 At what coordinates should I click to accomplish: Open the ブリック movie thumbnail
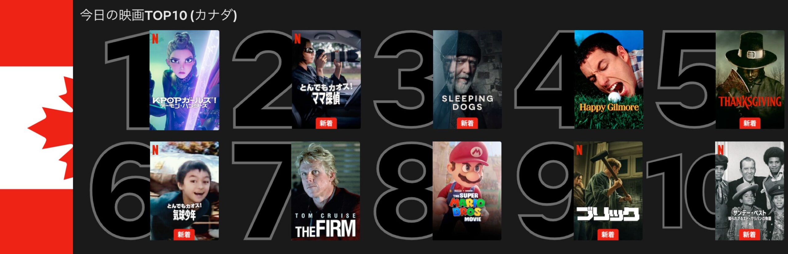click(608, 191)
